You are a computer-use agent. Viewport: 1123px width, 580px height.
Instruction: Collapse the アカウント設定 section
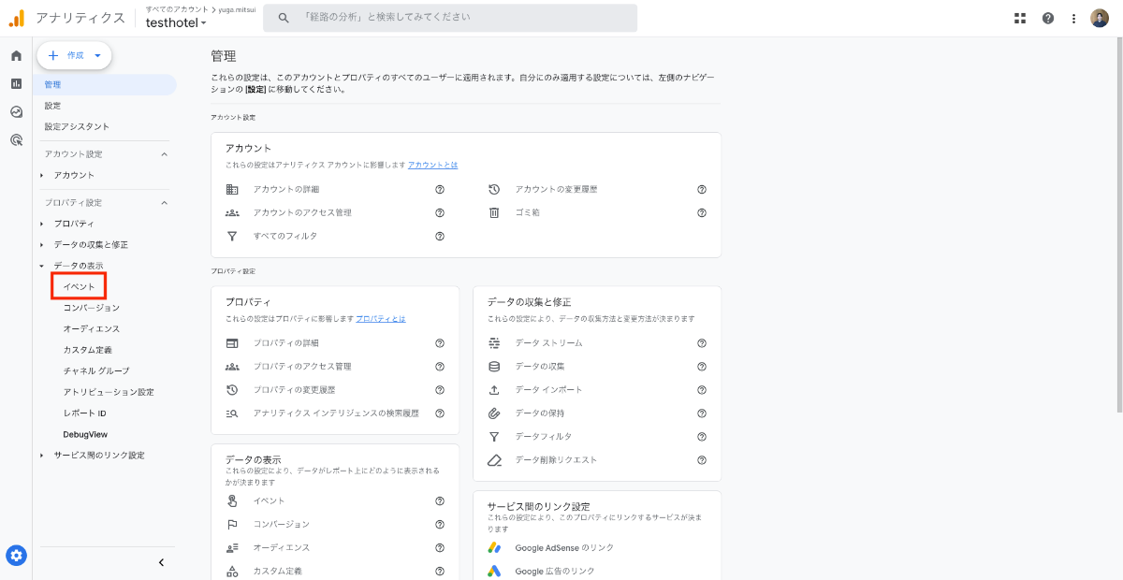pos(165,154)
